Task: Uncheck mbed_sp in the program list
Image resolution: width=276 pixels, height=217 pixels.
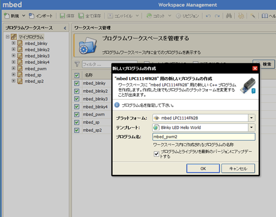Action: coord(77,123)
